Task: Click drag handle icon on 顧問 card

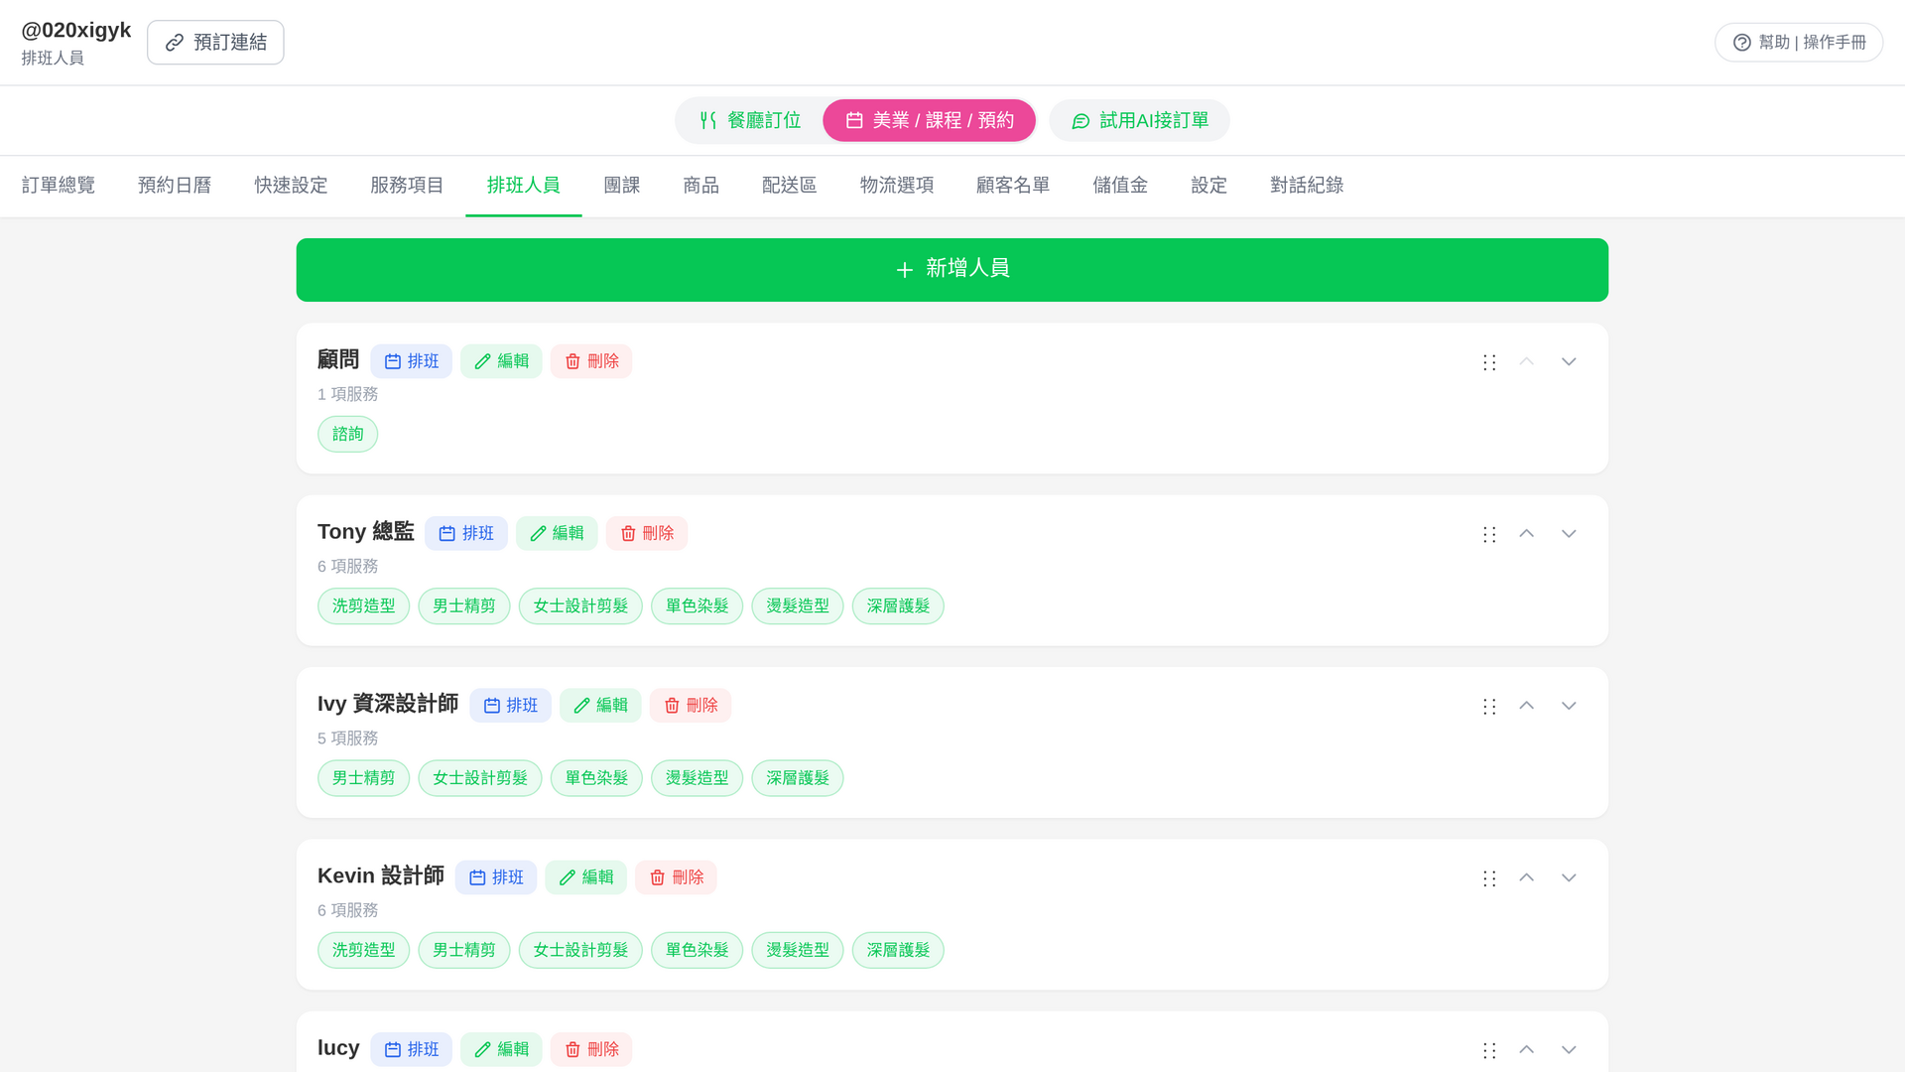Action: 1488,362
